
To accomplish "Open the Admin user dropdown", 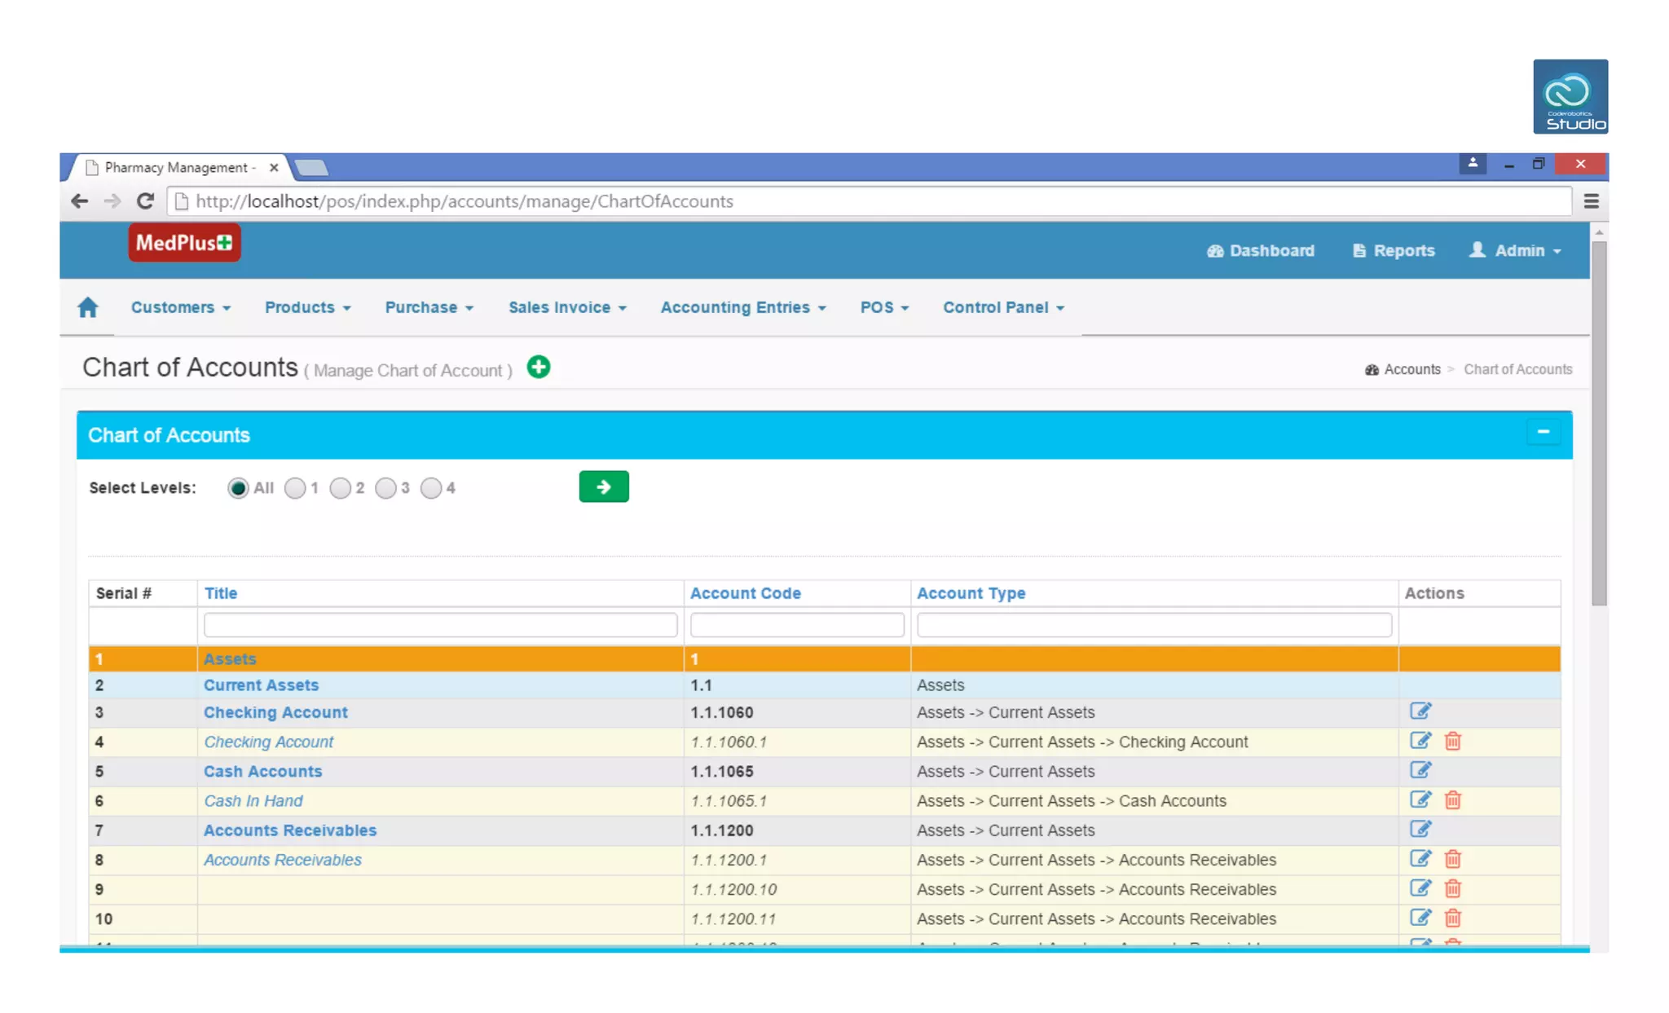I will click(x=1515, y=250).
